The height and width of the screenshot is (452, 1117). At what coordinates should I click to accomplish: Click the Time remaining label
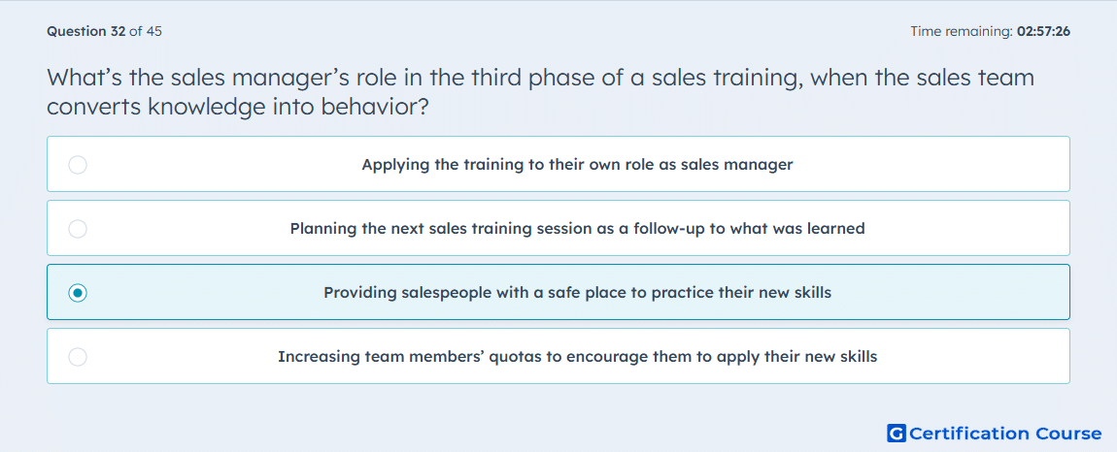[962, 31]
